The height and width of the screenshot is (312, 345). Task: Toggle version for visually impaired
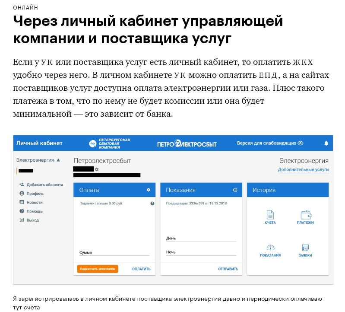coord(270,143)
